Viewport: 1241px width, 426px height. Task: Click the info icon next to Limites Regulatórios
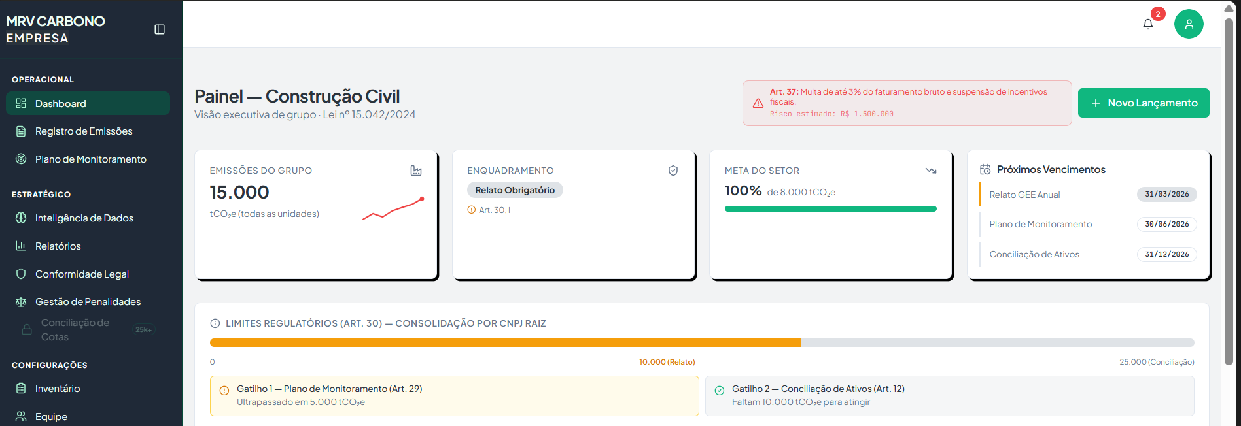point(215,323)
